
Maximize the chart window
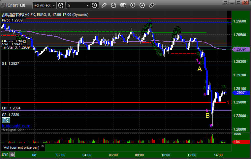tap(238, 2)
